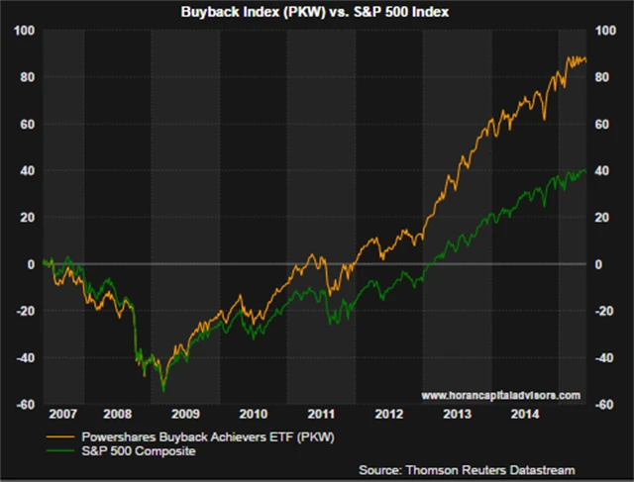Viewport: 634px width, 482px height.
Task: Select the 80 label on right y-axis
Action: point(601,77)
